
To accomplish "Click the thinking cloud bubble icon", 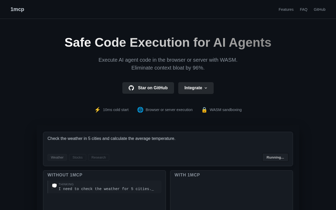I will click(54, 186).
